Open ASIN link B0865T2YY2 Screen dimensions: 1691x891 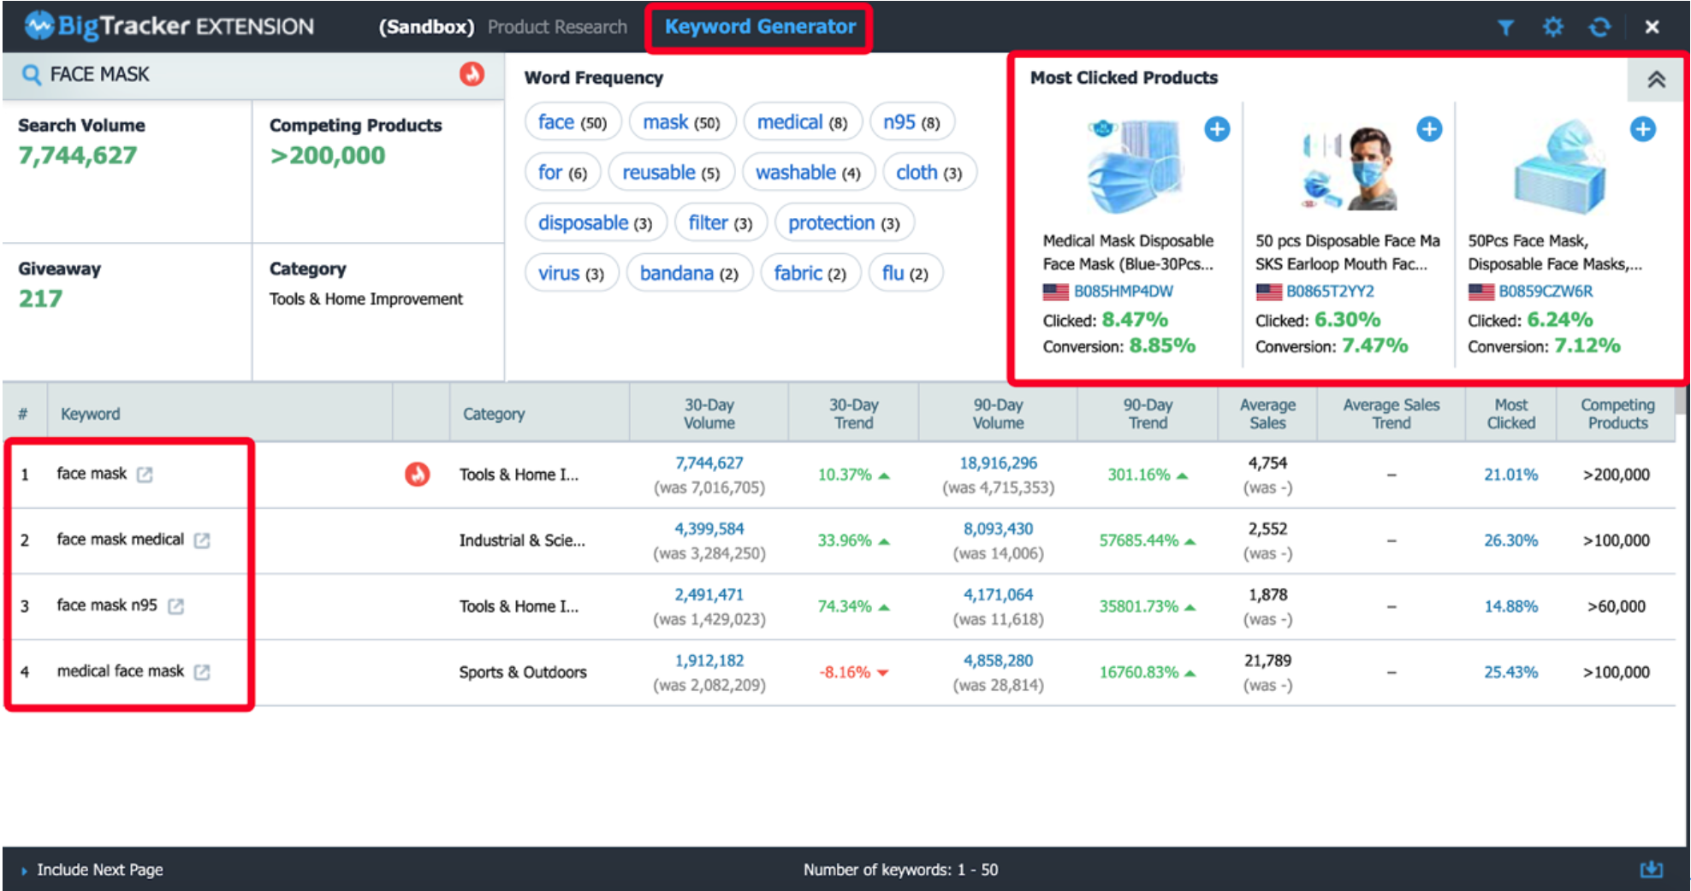click(1330, 292)
